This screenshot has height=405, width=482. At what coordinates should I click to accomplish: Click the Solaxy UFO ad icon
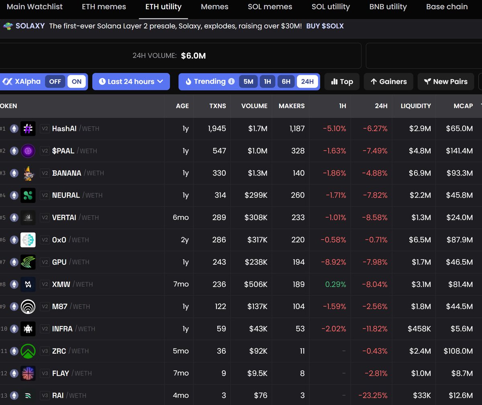pyautogui.click(x=8, y=26)
